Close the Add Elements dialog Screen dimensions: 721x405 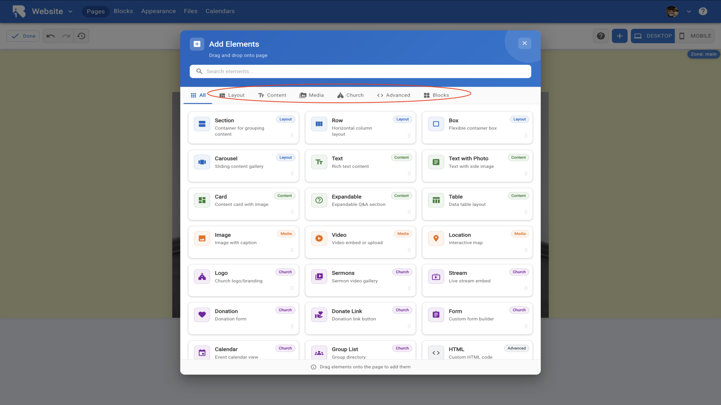coord(525,43)
